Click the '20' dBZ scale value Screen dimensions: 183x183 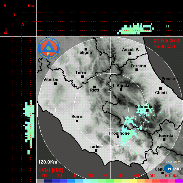coord(105,176)
